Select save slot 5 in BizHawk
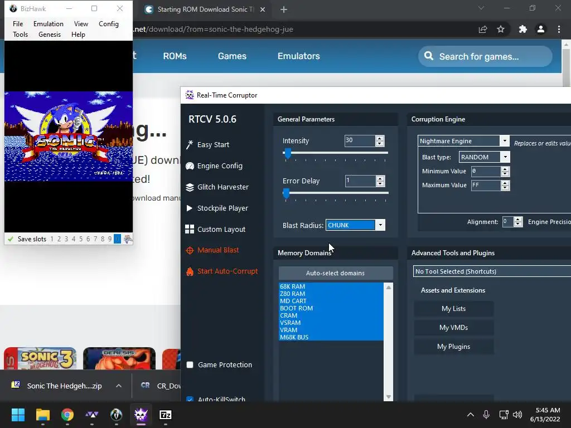571x428 pixels. click(81, 239)
